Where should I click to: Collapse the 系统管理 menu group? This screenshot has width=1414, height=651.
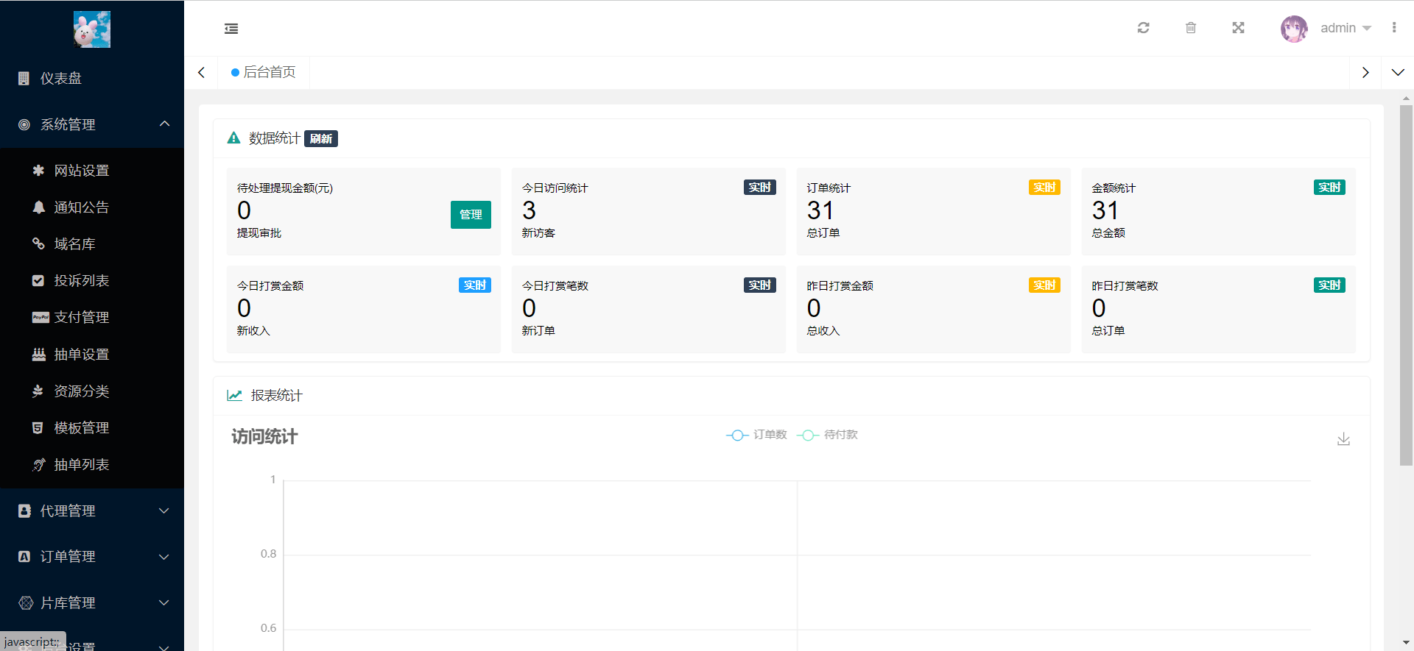click(92, 124)
